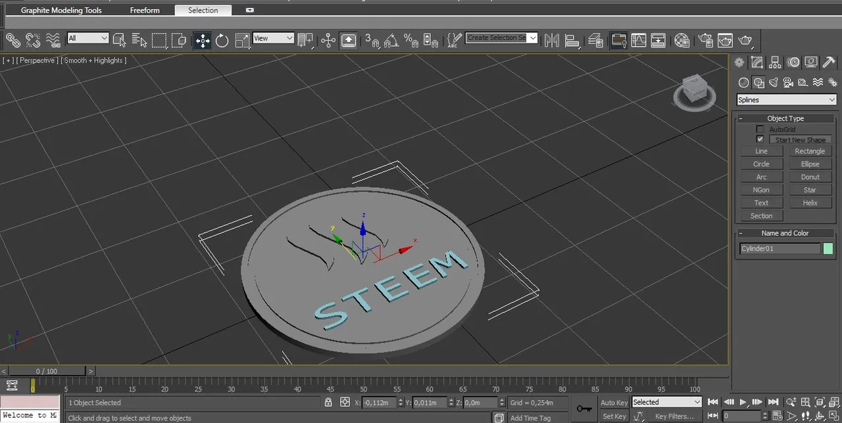
Task: Click Render Production teapot icon
Action: [x=745, y=41]
